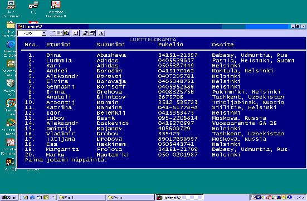
Task: Click the Etunimi column header
Action: pos(59,45)
